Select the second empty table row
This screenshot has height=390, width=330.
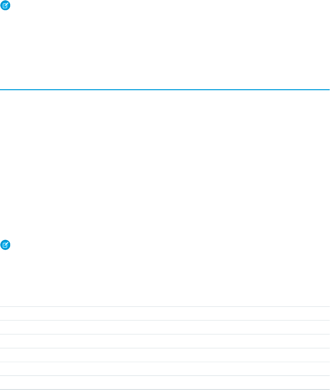pyautogui.click(x=165, y=328)
